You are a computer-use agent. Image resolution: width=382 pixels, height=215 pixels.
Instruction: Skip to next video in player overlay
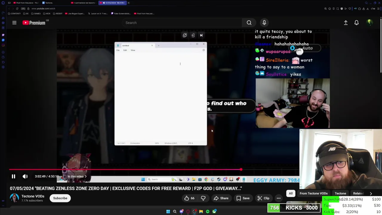tap(201, 35)
